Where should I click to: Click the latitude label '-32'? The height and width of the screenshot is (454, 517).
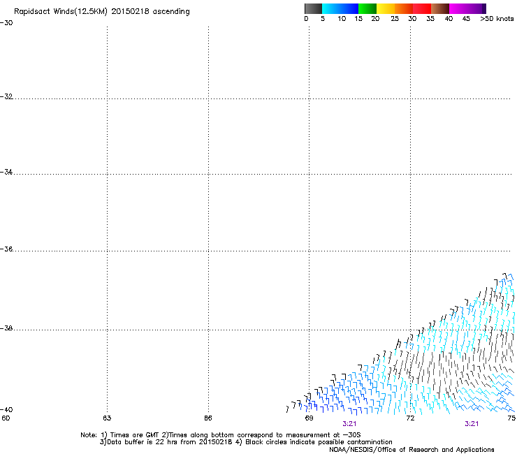pos(6,96)
